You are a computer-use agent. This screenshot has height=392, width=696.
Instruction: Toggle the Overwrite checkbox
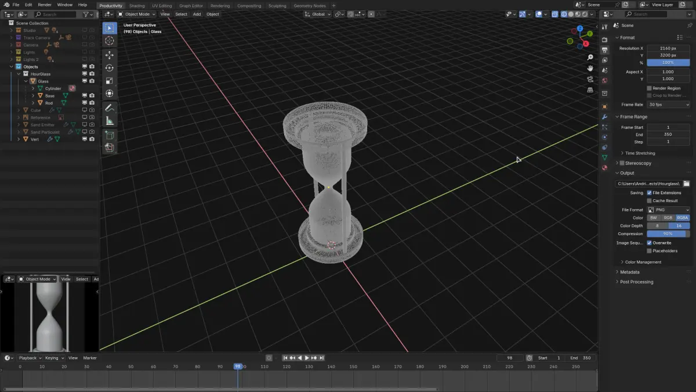[x=649, y=243]
